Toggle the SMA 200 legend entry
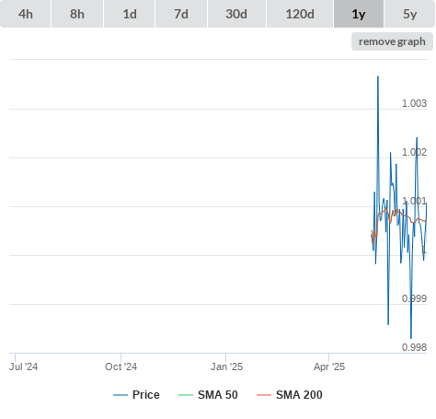The image size is (436, 419). pos(299,395)
